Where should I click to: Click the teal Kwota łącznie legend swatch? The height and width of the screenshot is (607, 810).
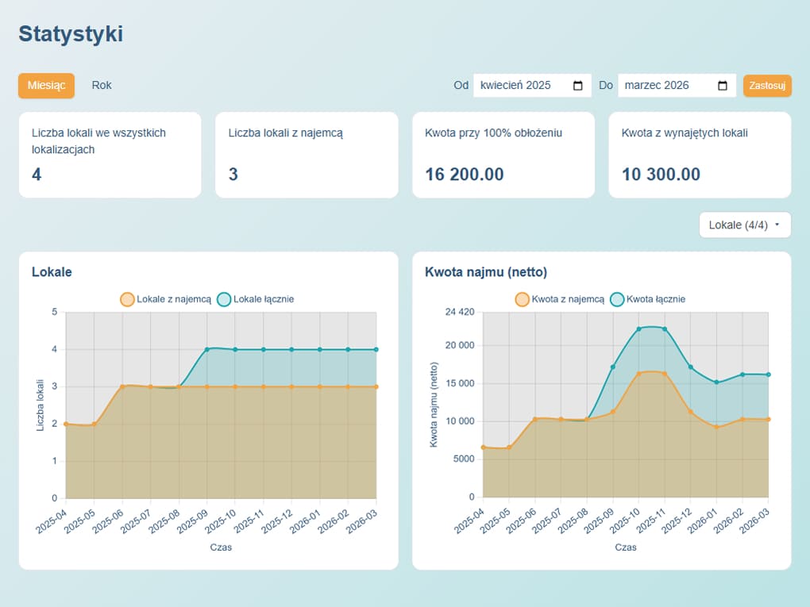(618, 299)
